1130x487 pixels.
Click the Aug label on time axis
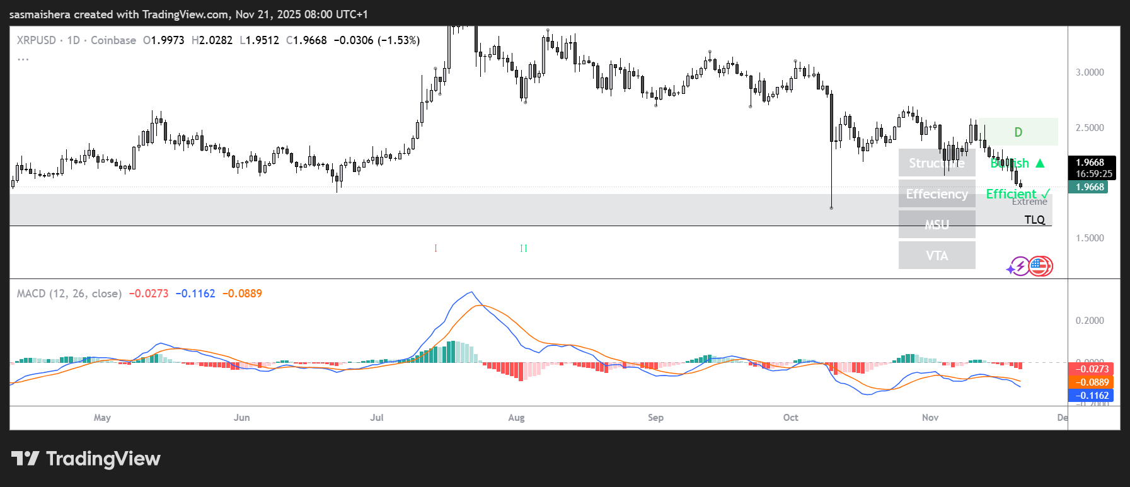(516, 418)
